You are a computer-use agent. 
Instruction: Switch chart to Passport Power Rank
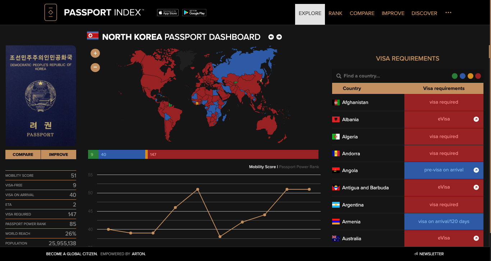coord(299,167)
